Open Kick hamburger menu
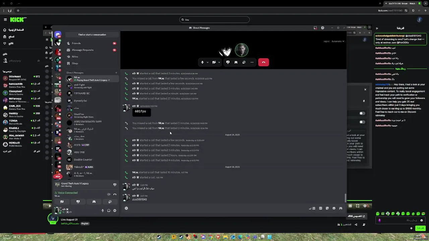429x241 pixels. point(5,20)
